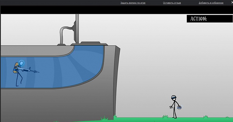Screen dimensions: 233x122
Task: Click the teleporter ball in stickman's hand
Action: pyautogui.click(x=180, y=108)
